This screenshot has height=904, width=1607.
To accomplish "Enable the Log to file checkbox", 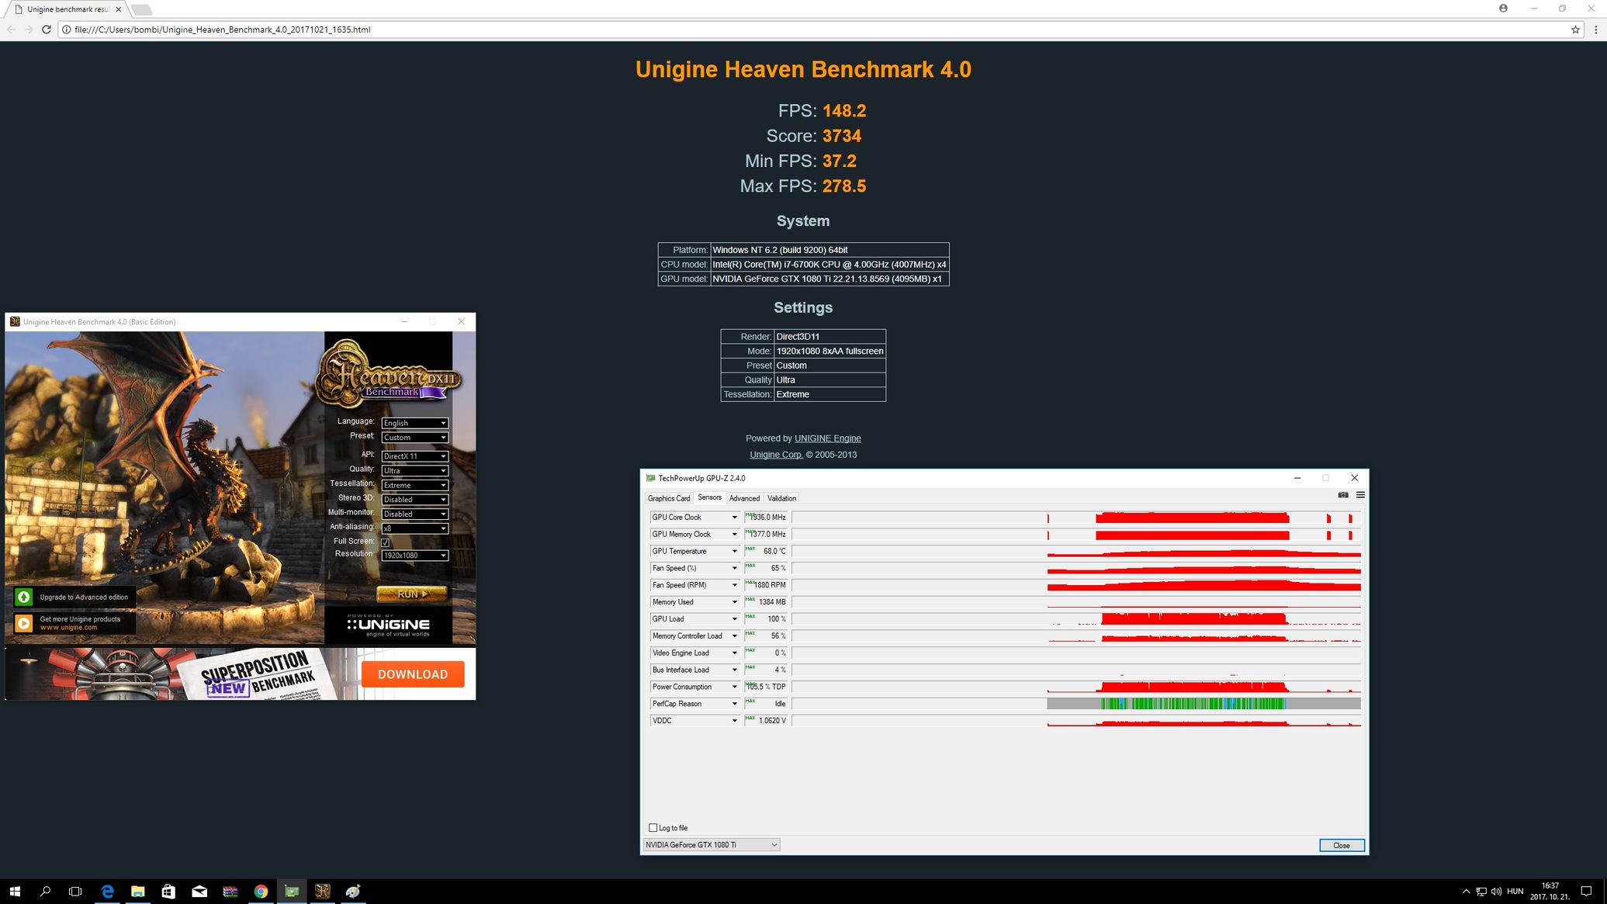I will [653, 828].
